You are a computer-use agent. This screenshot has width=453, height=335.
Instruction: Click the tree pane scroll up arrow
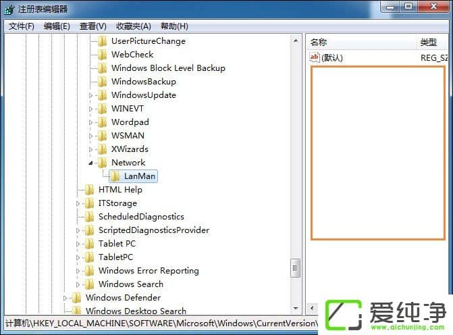[x=296, y=40]
